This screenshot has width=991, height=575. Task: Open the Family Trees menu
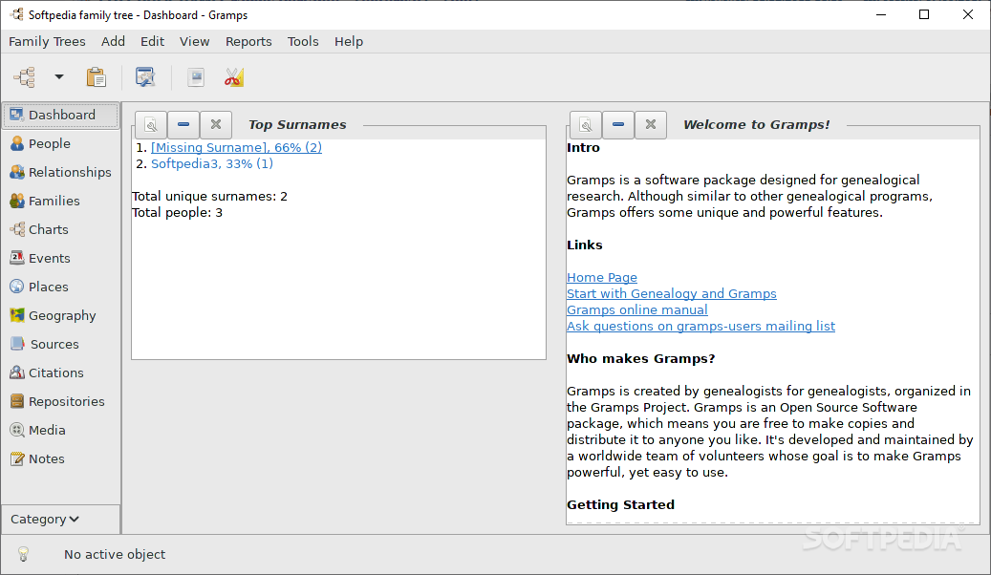[x=47, y=42]
